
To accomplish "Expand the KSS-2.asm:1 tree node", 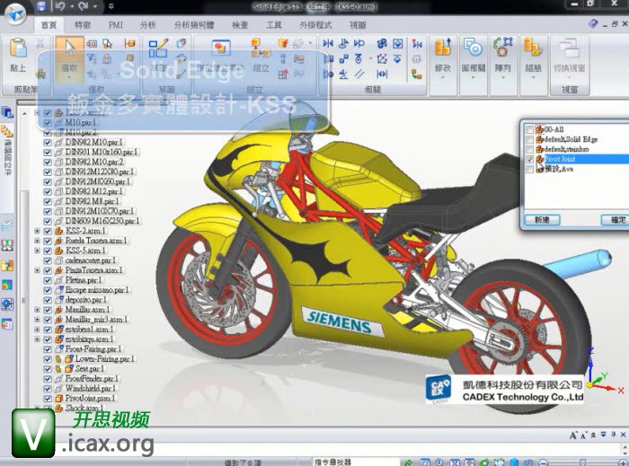I will [37, 231].
